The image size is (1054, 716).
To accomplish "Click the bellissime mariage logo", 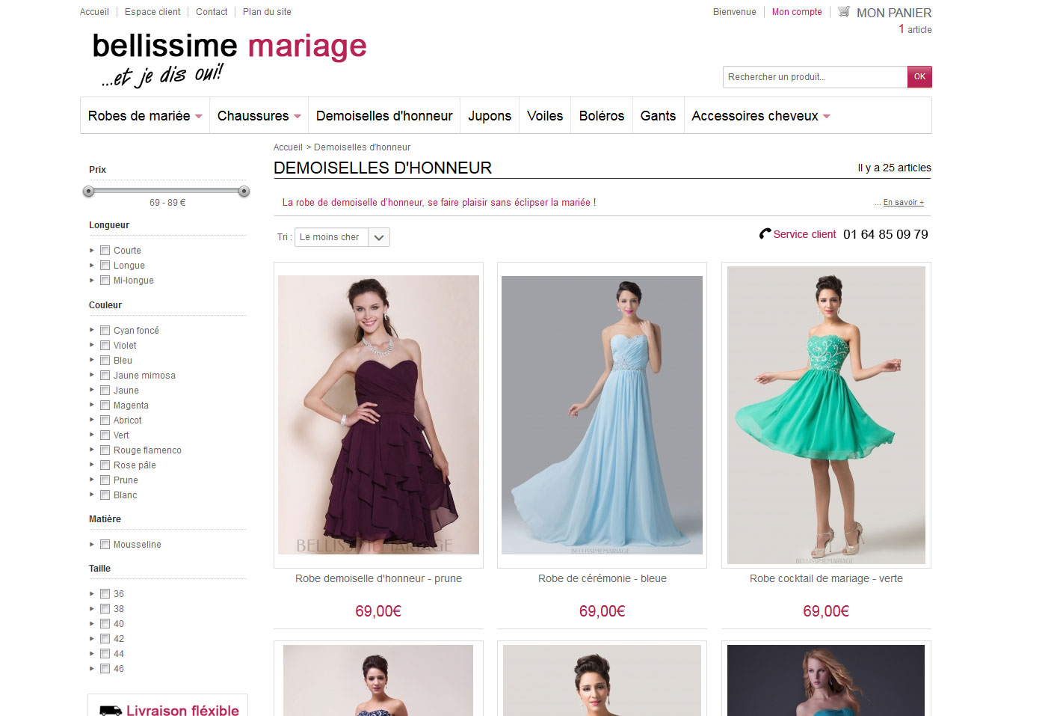I will (229, 58).
